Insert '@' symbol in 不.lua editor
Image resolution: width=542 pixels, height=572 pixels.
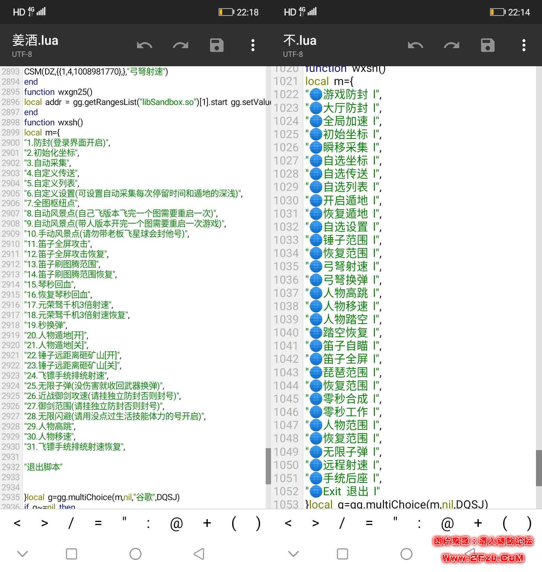click(447, 523)
